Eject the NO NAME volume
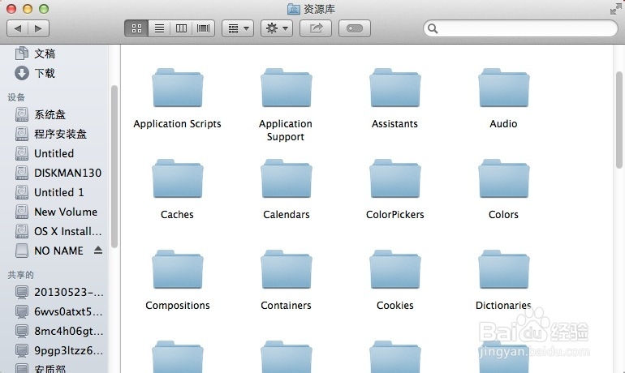This screenshot has height=373, width=625. (x=98, y=250)
